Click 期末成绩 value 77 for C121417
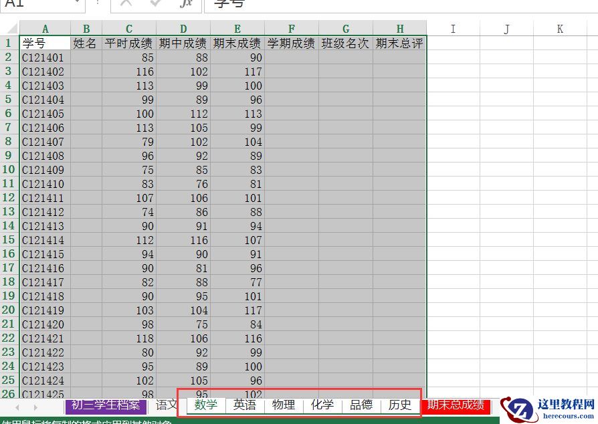Image resolution: width=598 pixels, height=424 pixels. (x=237, y=282)
